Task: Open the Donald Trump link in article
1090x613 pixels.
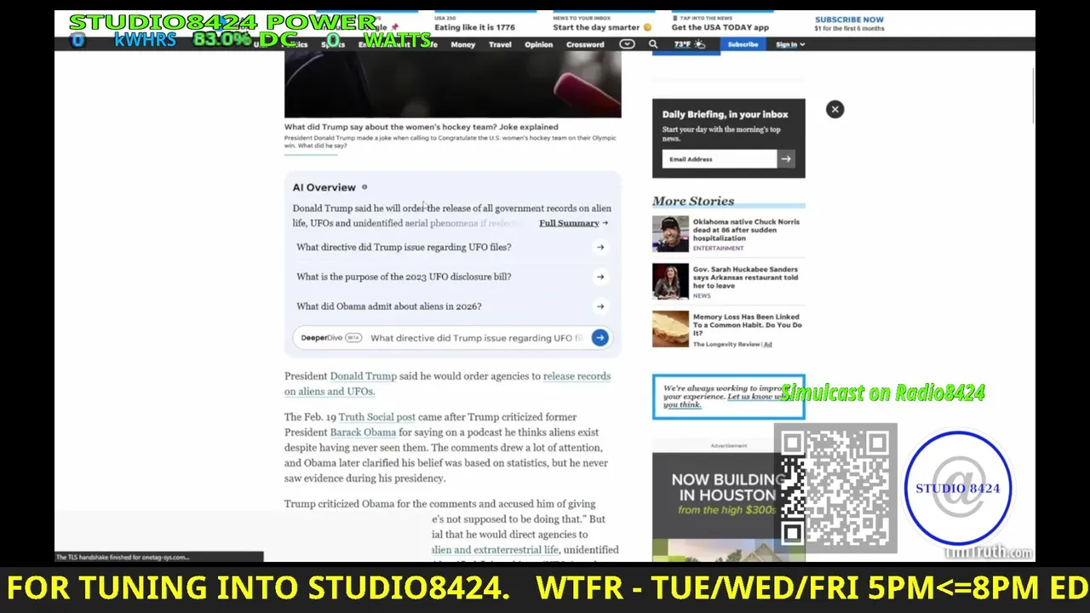Action: (x=363, y=376)
